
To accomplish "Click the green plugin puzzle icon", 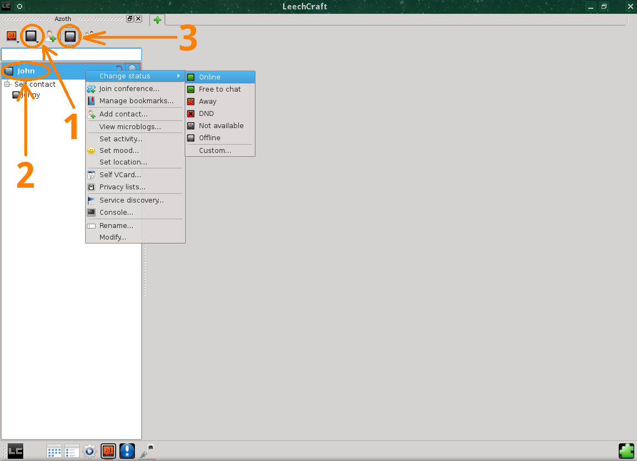I will [x=626, y=451].
